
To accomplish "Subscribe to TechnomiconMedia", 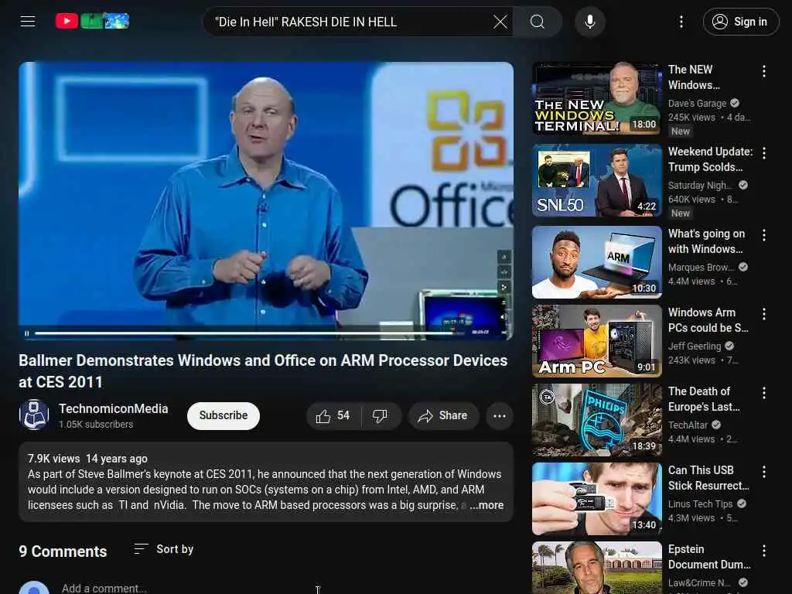I will (x=224, y=415).
